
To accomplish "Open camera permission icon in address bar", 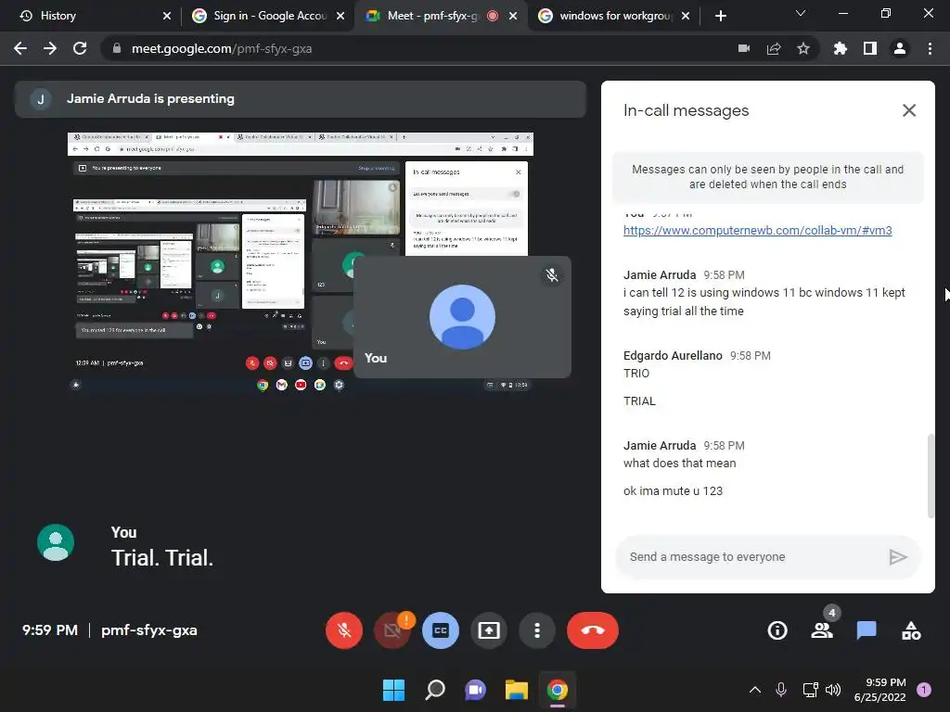I will (x=744, y=48).
